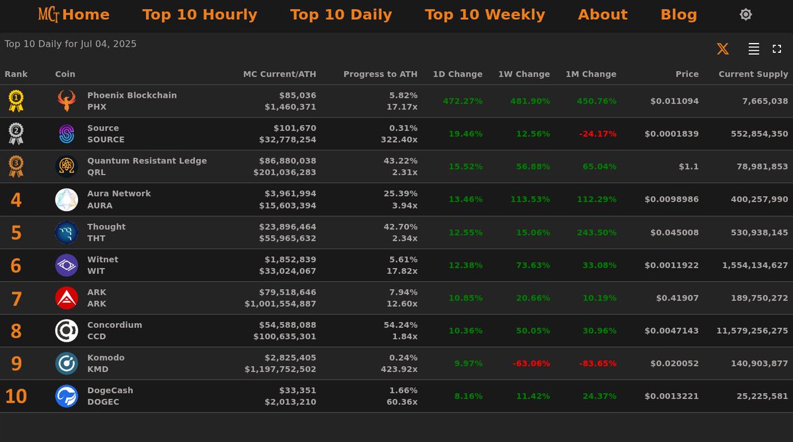Click the DogeCash coin logo

(x=67, y=396)
